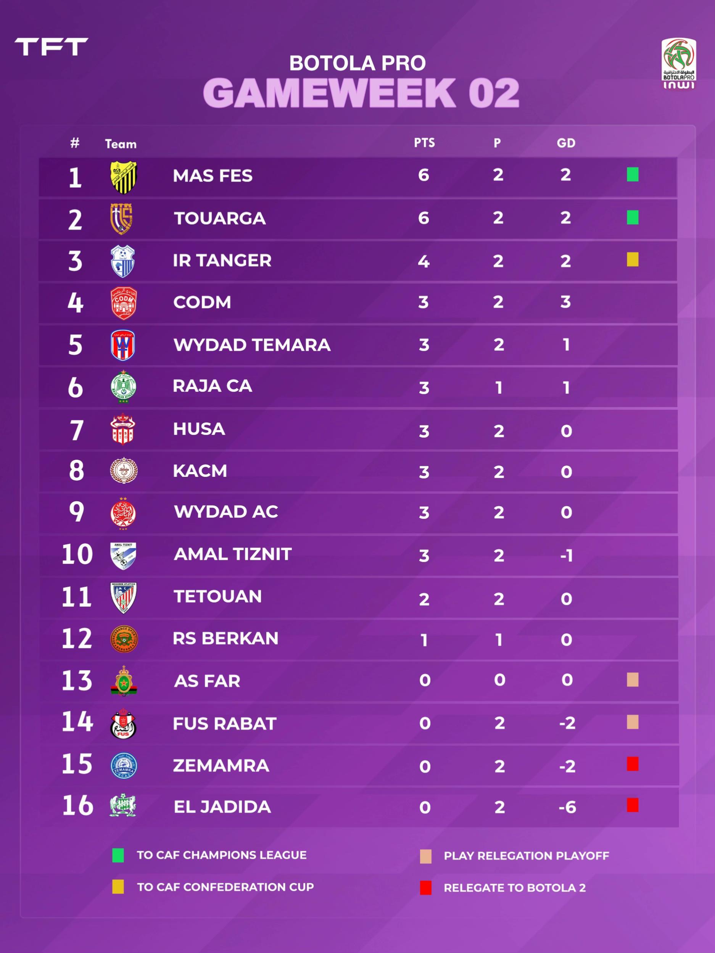Click the red relegation legend square
715x953 pixels.
[x=426, y=887]
